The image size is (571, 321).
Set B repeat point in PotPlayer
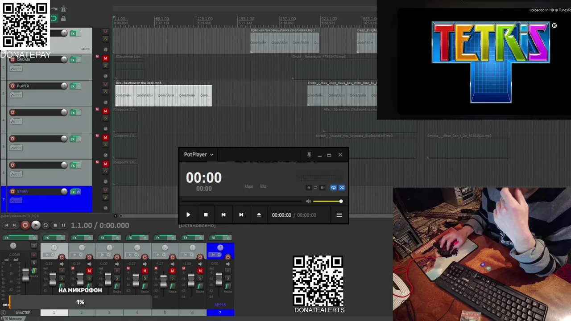(x=322, y=188)
